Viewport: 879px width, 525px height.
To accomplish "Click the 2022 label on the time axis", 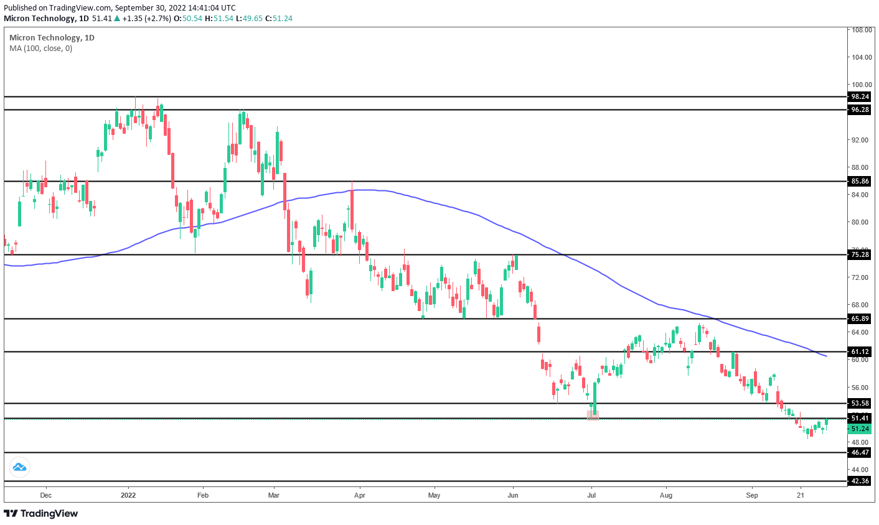I will click(128, 496).
